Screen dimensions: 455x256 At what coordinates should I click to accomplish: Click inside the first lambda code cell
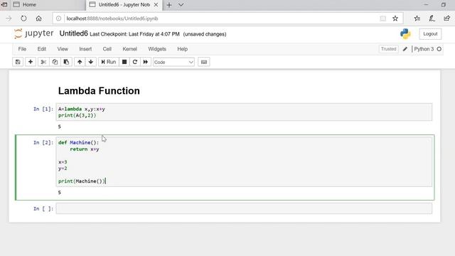pyautogui.click(x=244, y=112)
